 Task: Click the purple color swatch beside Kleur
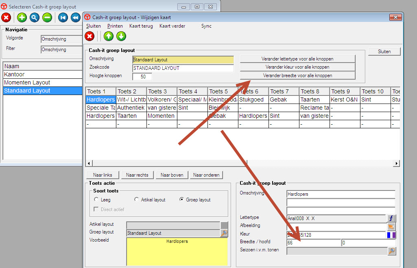point(394,235)
